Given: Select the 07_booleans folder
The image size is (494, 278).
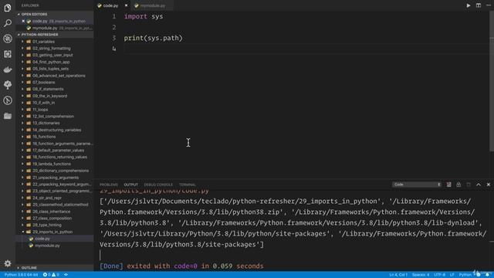Looking at the screenshot, I should point(43,83).
